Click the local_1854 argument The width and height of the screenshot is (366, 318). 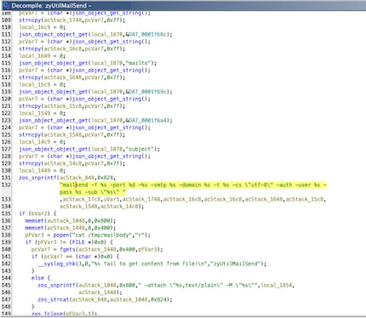coord(276,285)
